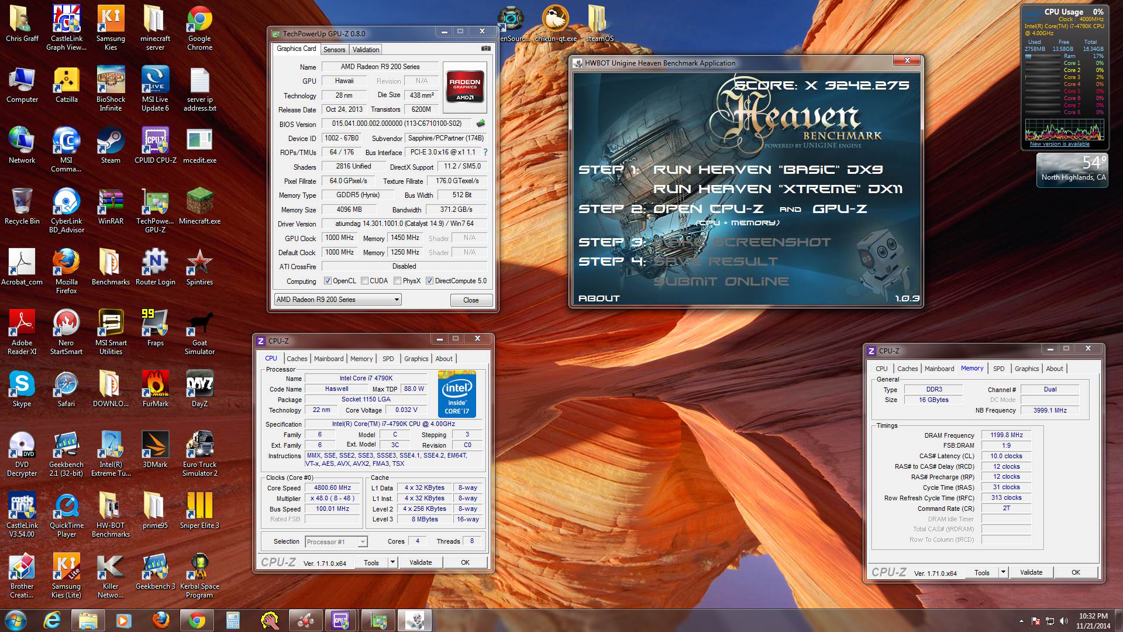The image size is (1123, 632).
Task: Open the About tab in CPU-Z CPU window
Action: click(444, 359)
